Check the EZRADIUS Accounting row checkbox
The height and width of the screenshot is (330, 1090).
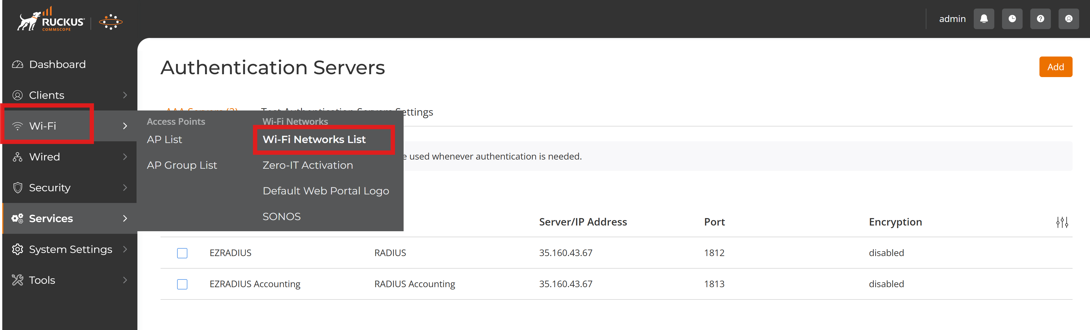[x=182, y=284]
